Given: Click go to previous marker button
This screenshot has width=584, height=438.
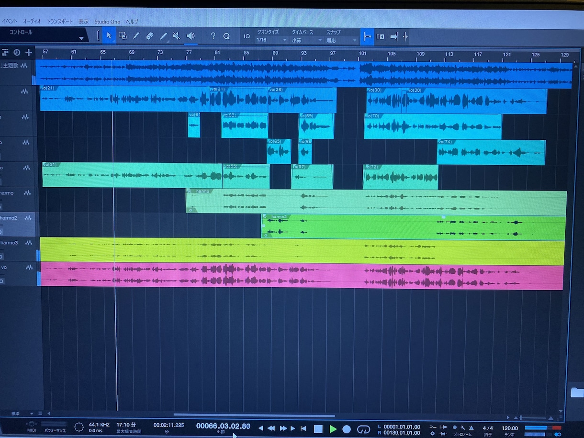Looking at the screenshot, I should pyautogui.click(x=261, y=428).
